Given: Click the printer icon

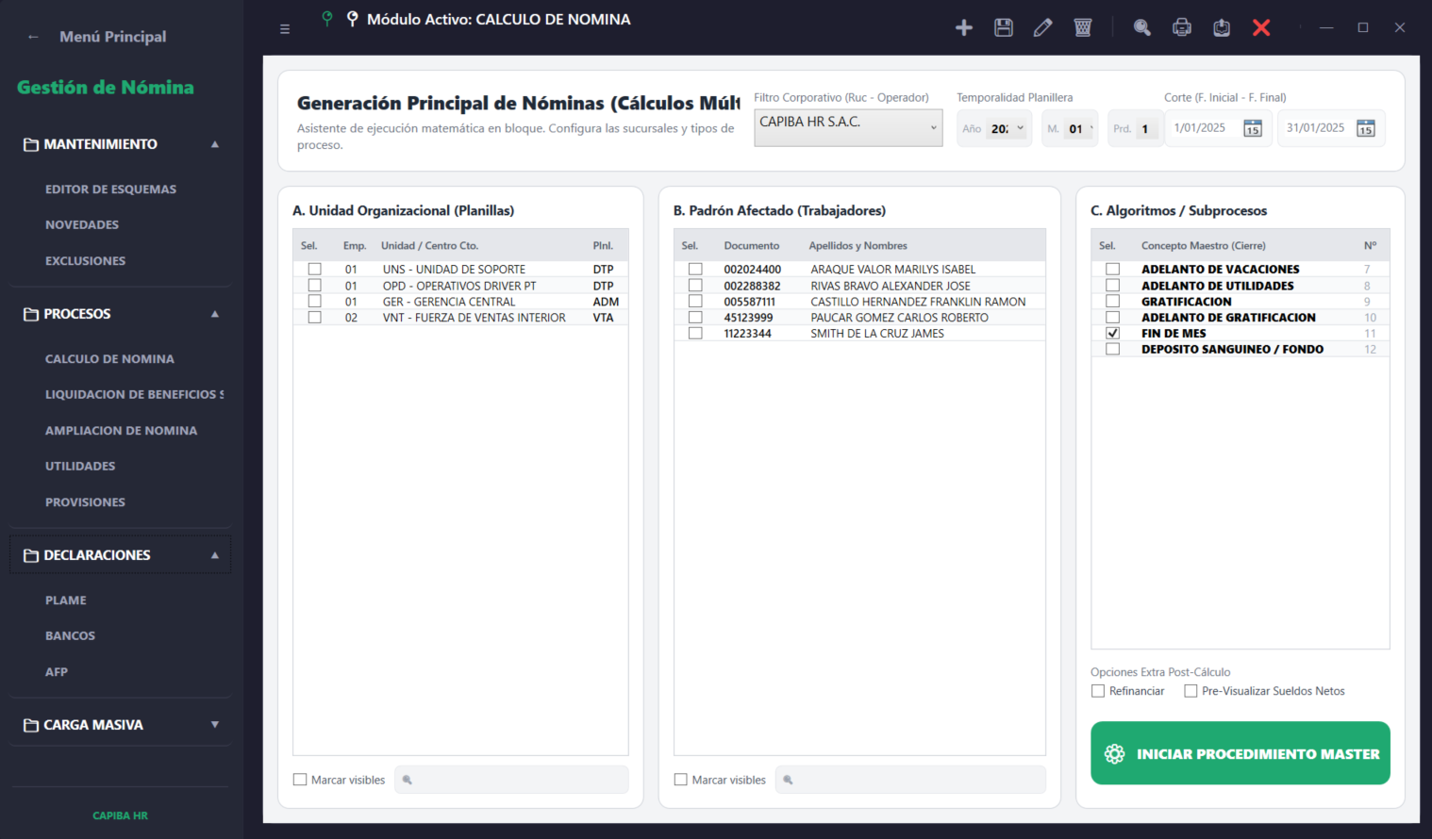Looking at the screenshot, I should pos(1182,27).
